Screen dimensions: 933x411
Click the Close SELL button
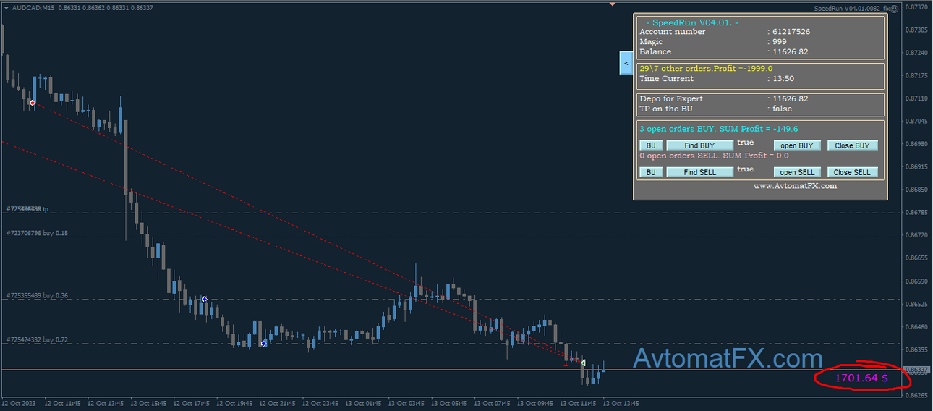tap(853, 172)
